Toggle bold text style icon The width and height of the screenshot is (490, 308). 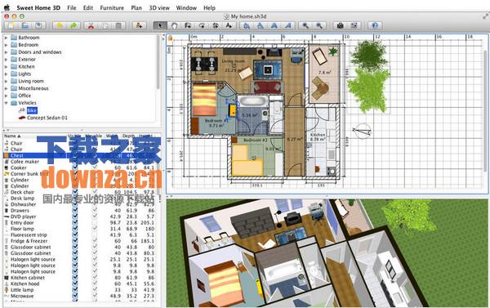(x=274, y=25)
